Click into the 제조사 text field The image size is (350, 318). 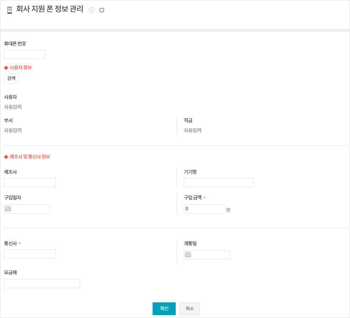tap(30, 183)
